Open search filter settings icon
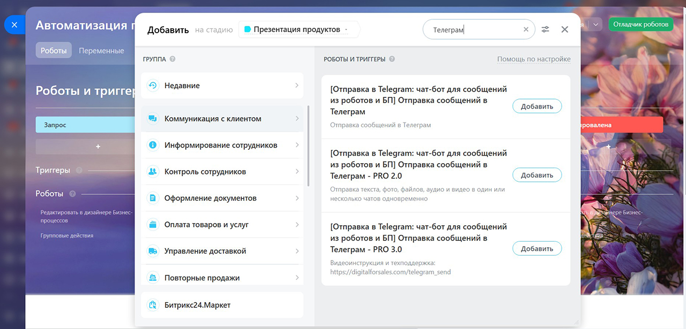The height and width of the screenshot is (329, 686). 546,29
